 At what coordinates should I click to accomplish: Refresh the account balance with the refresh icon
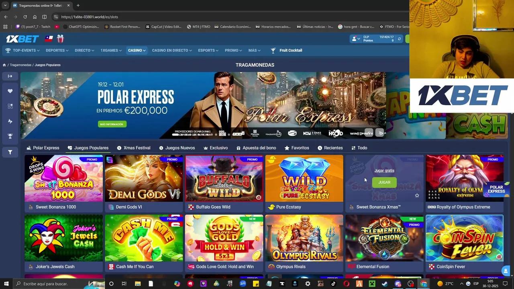(x=399, y=39)
